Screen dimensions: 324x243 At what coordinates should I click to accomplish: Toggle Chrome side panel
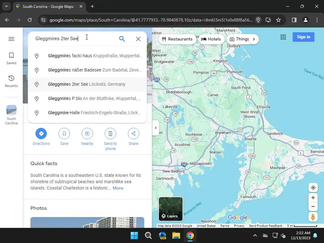pyautogui.click(x=294, y=20)
